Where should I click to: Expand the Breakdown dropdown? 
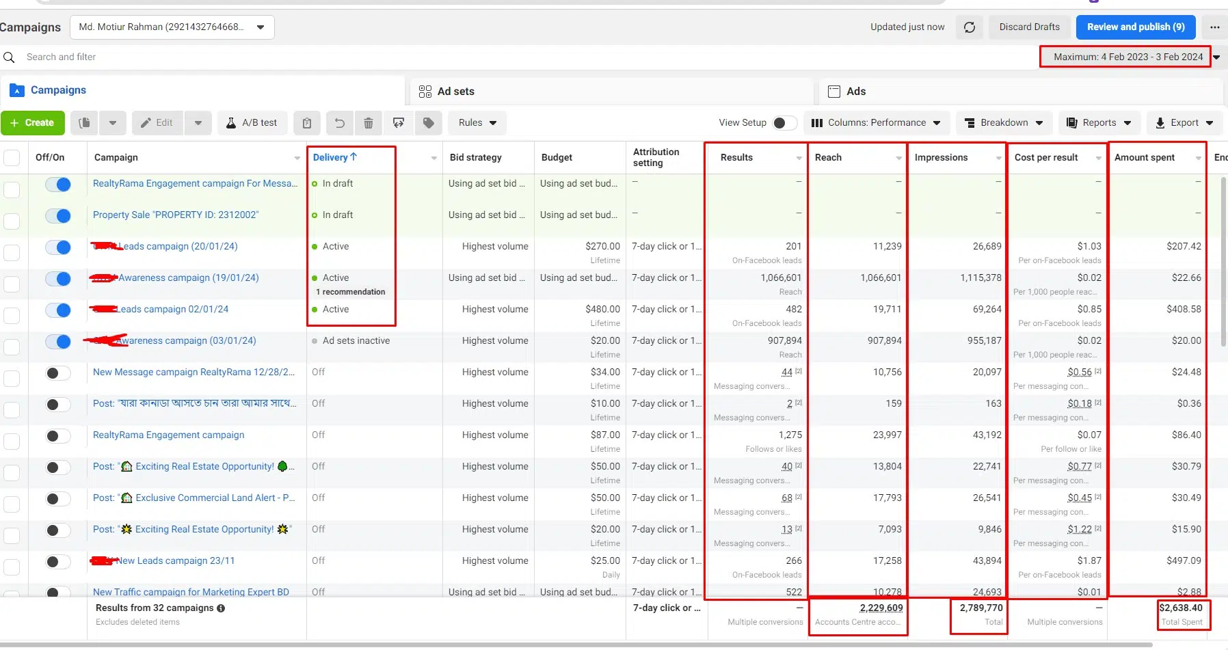pyautogui.click(x=1004, y=123)
